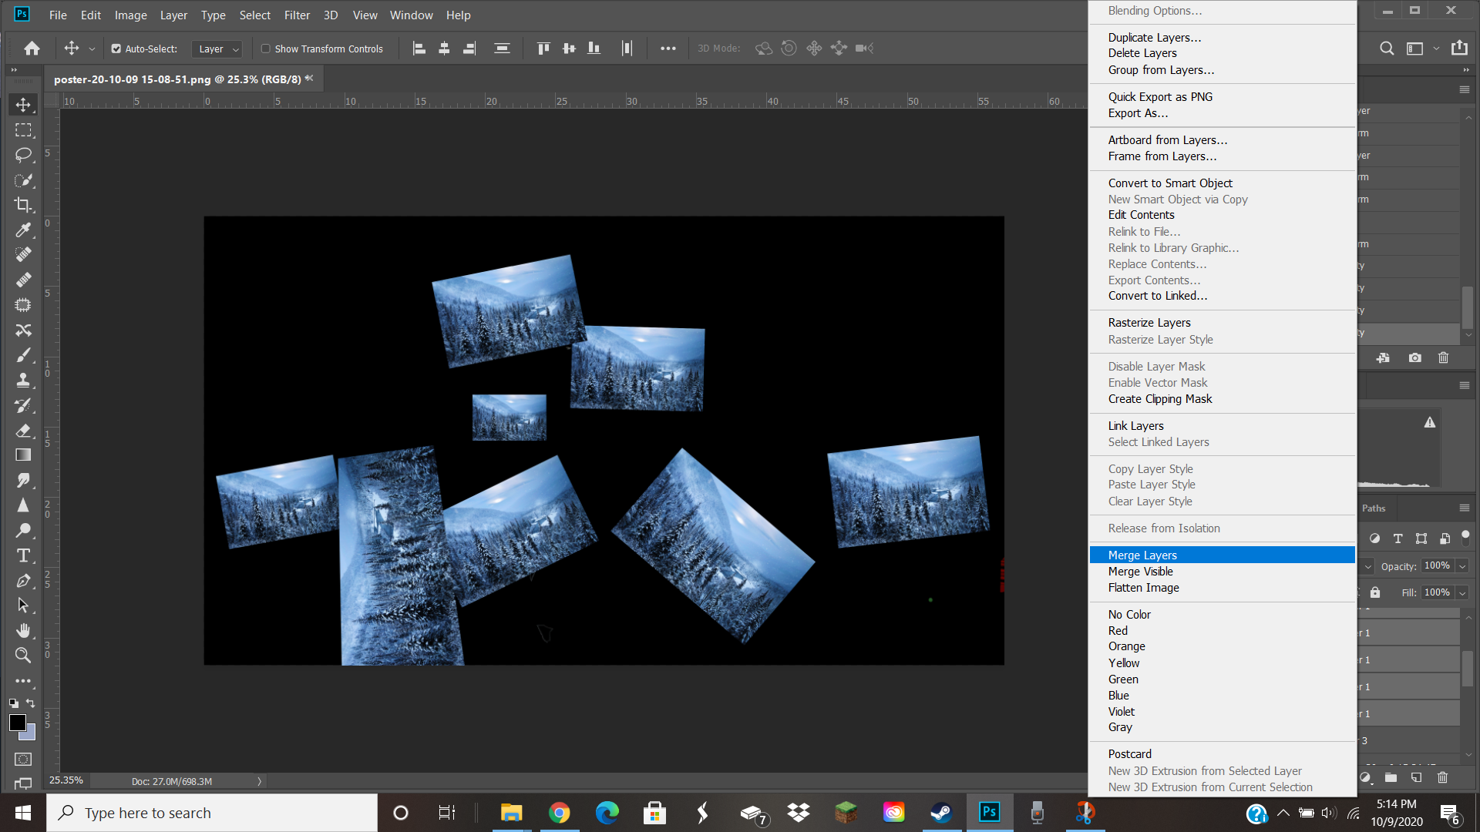Select the Lasso tool
This screenshot has height=832, width=1480.
coord(23,155)
